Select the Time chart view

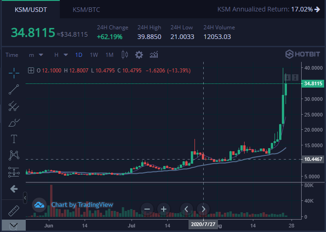(x=11, y=55)
